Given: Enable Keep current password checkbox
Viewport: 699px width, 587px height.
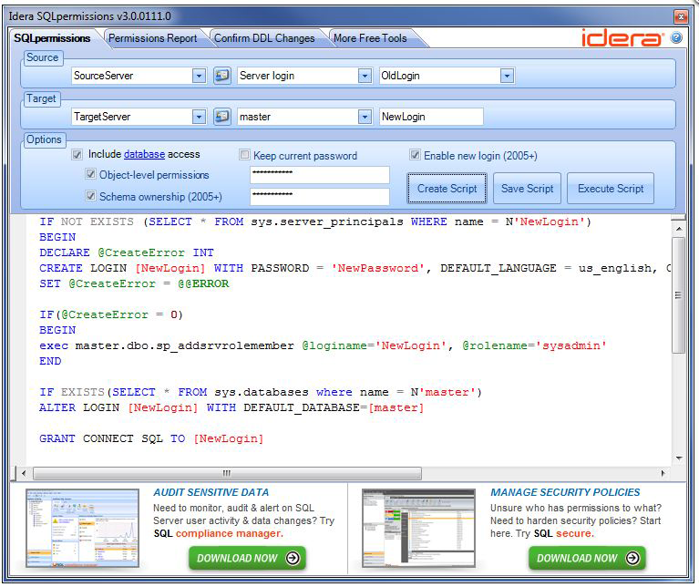Looking at the screenshot, I should tap(244, 155).
